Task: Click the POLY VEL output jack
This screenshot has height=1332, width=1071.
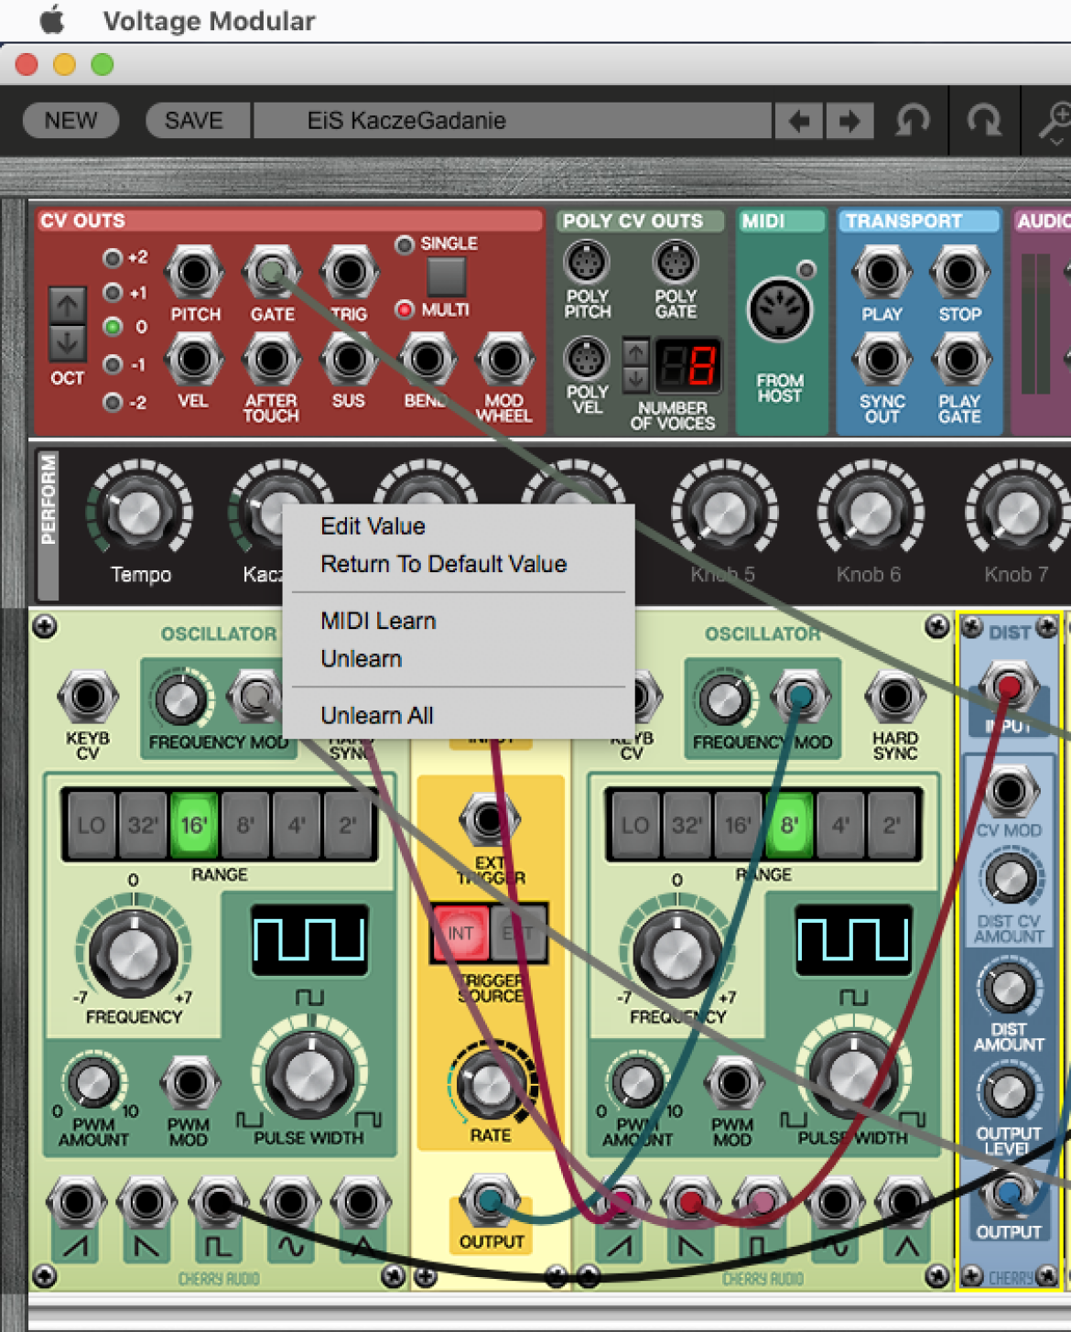Action: tap(586, 359)
